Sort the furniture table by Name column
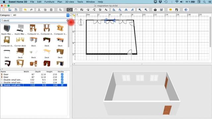Screen dimensions: 212x119 (x=12, y=72)
